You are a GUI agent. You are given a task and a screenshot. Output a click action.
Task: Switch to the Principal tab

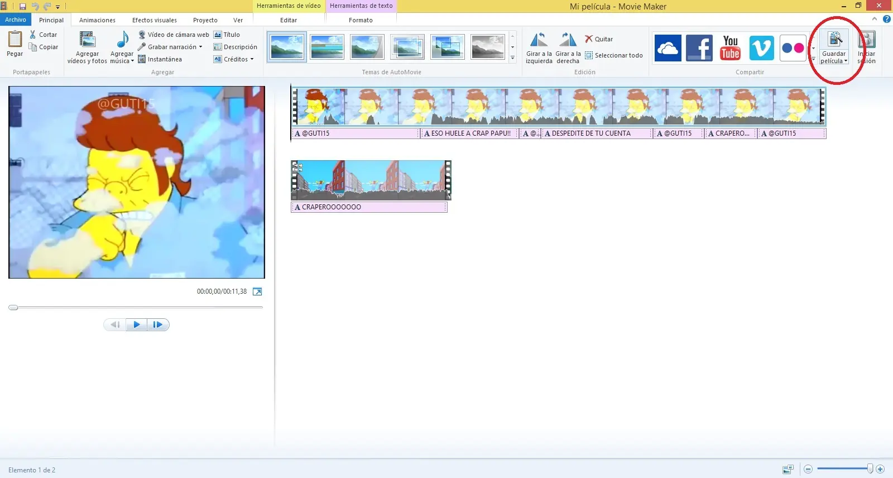coord(51,20)
